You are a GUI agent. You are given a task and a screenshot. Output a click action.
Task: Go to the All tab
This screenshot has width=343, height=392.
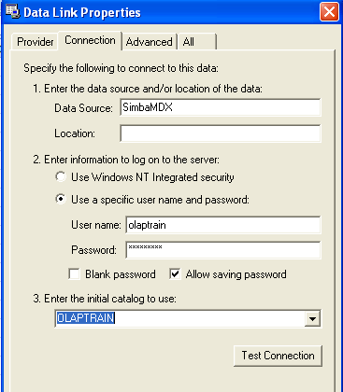pyautogui.click(x=196, y=42)
